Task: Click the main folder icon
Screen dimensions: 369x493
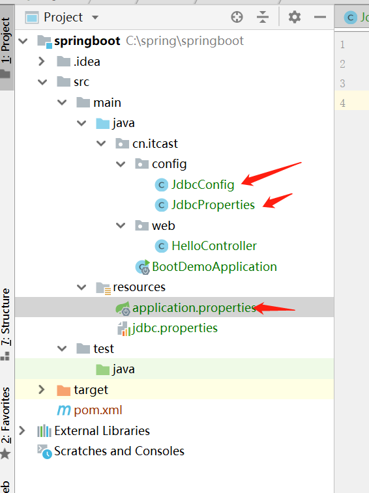Action: (83, 102)
